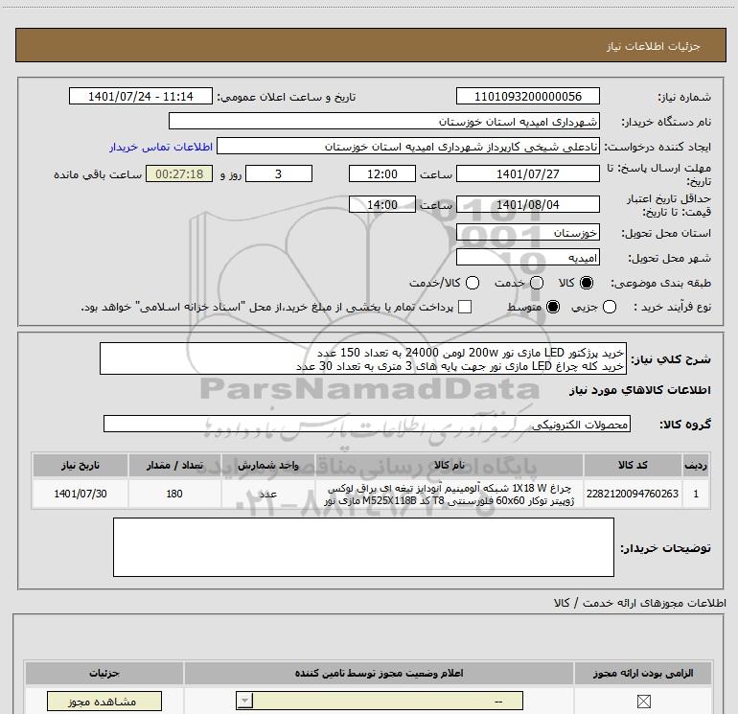Click the announcement date field 1401/07/24 - 11:14
The image size is (738, 714).
141,96
